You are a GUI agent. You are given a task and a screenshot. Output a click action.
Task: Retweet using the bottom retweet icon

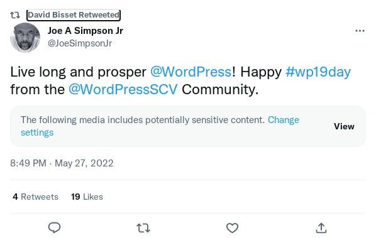(143, 228)
